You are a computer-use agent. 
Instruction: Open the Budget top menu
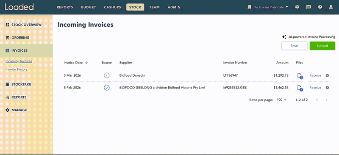coord(89,7)
